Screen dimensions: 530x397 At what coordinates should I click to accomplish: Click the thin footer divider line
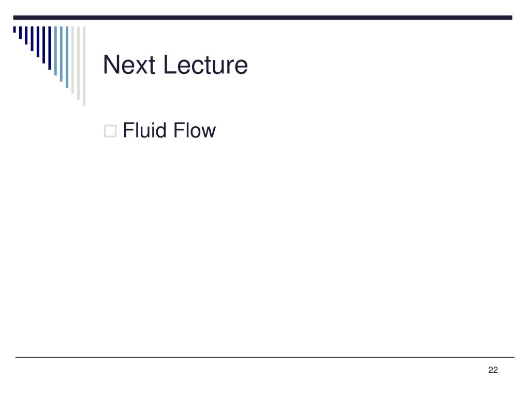tap(264, 357)
